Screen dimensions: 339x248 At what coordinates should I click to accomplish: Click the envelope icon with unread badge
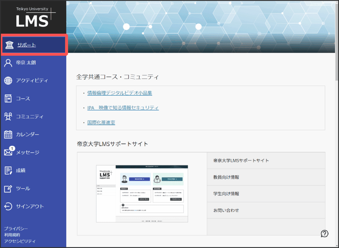coord(9,151)
